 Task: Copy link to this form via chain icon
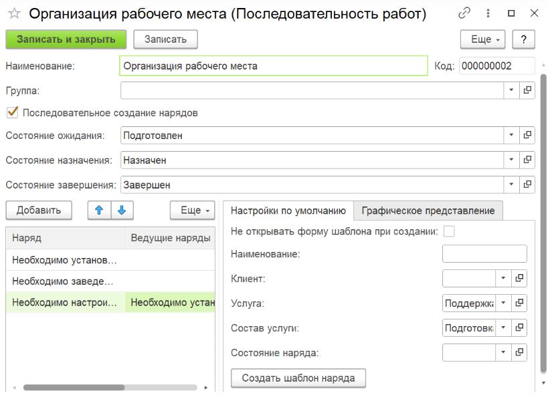464,13
